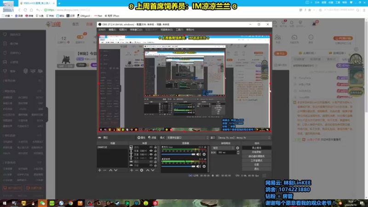Screen dimensions: 368x207
Task: Open the capture mode (模式) dropdown
Action: 188,138
